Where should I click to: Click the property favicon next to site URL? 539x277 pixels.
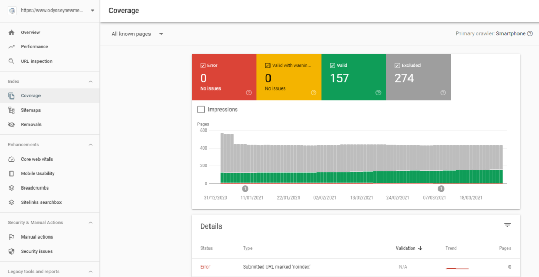(x=13, y=11)
